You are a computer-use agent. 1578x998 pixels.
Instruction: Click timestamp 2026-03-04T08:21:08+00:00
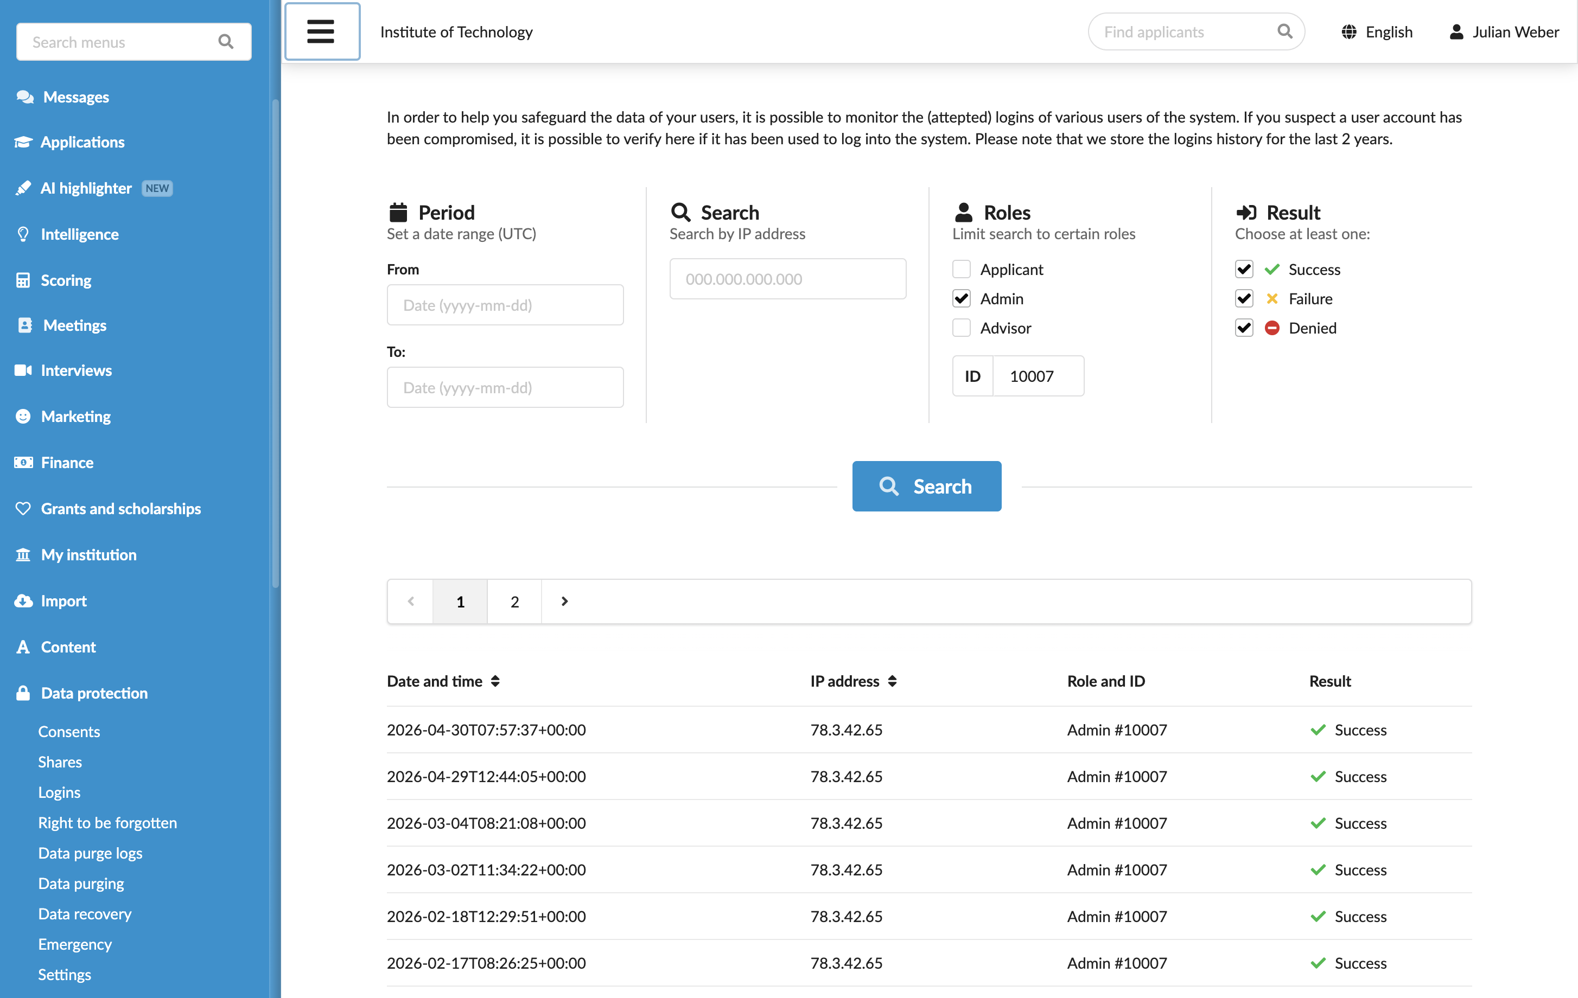486,822
